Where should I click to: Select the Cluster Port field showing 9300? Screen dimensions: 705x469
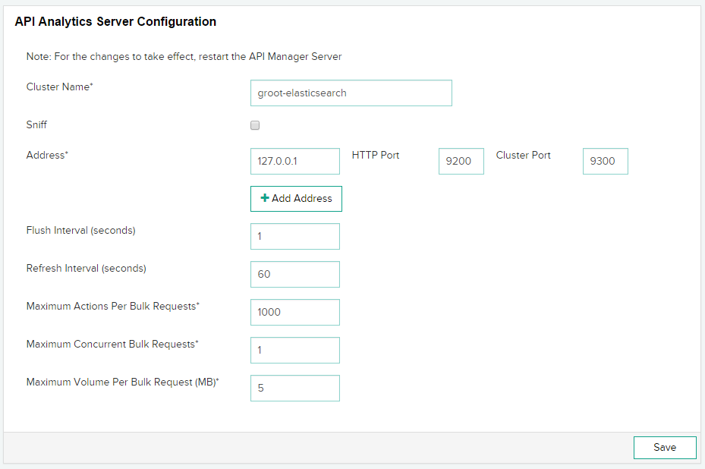pos(605,161)
